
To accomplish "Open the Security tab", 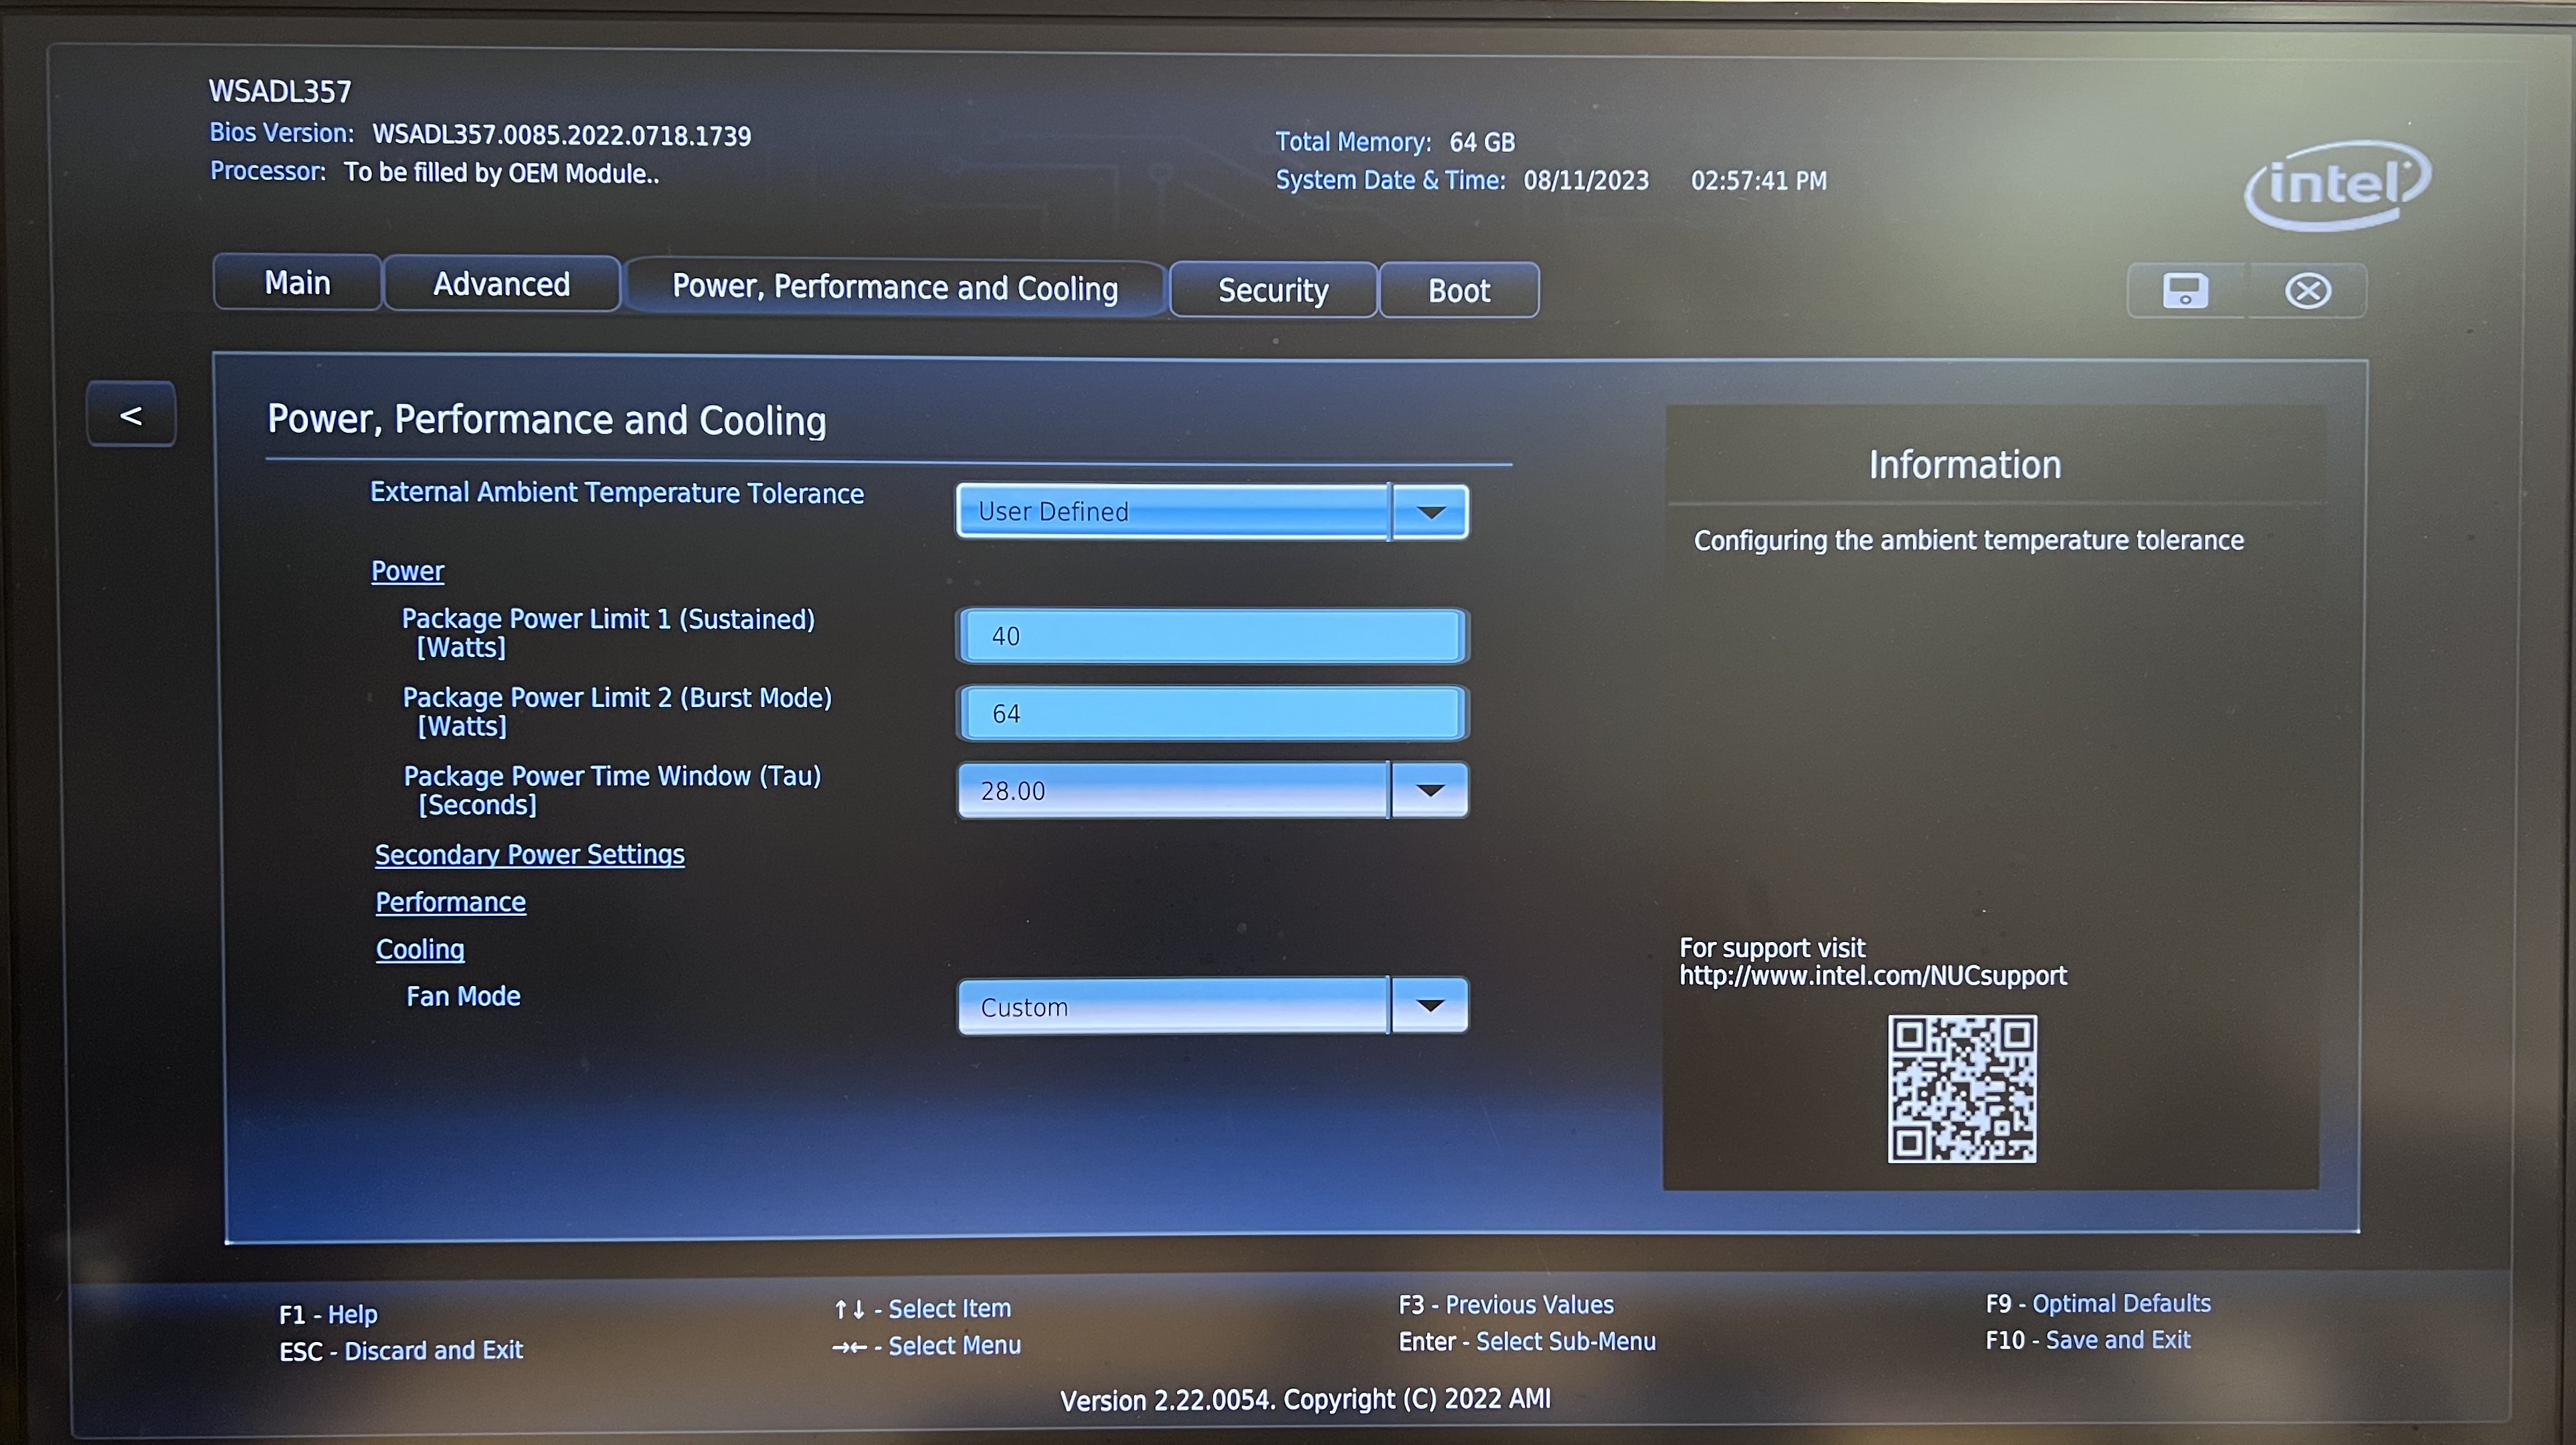I will 1272,290.
